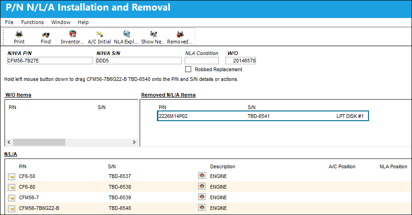The height and width of the screenshot is (215, 412).
Task: Click W/O Items scrollbar left arrow
Action: click(x=9, y=142)
